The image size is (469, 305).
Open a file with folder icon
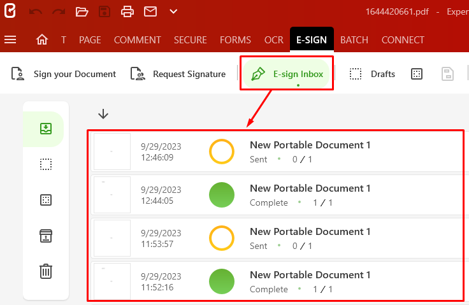[x=82, y=11]
